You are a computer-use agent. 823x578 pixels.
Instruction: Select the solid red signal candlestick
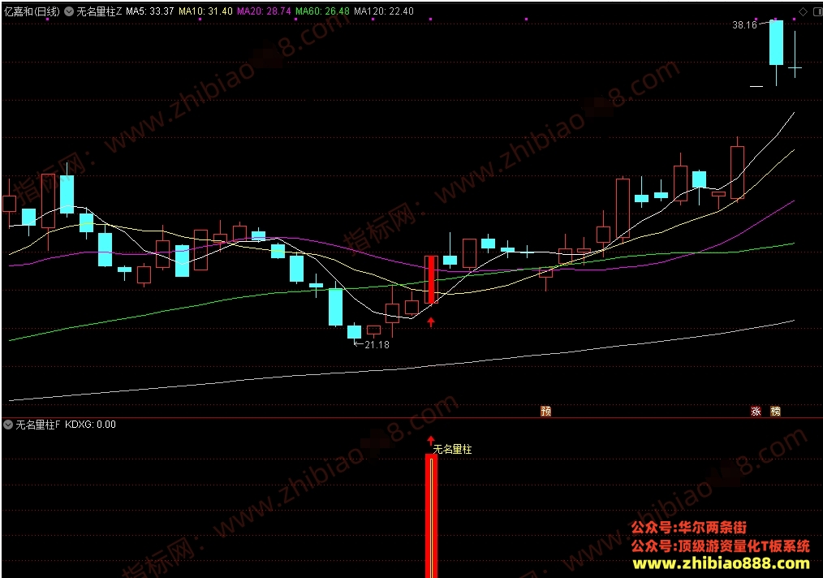tap(431, 280)
